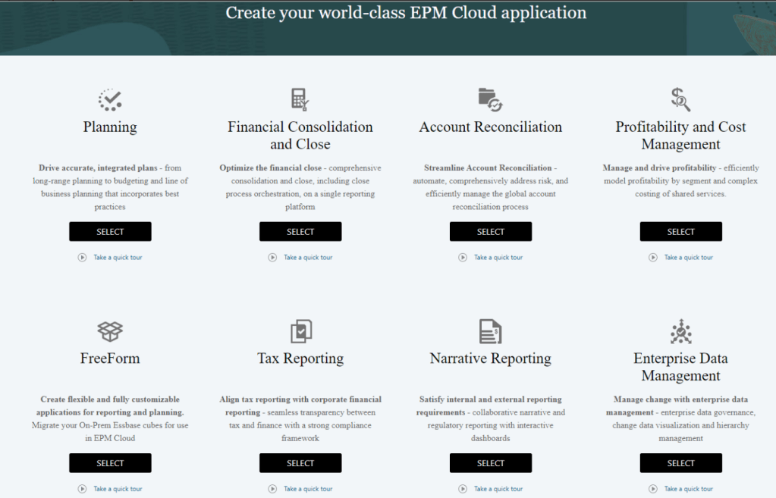Choose SELECT for Enterprise Data Management
776x498 pixels.
coord(680,463)
